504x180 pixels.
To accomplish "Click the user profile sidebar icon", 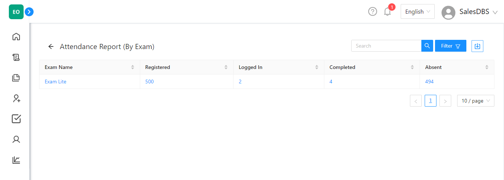I will [16, 139].
